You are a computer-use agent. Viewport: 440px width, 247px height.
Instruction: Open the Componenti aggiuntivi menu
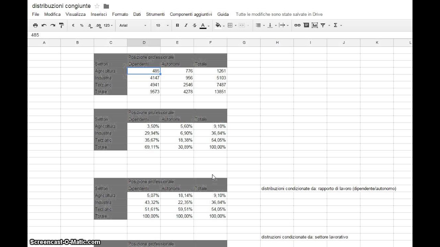tap(191, 14)
